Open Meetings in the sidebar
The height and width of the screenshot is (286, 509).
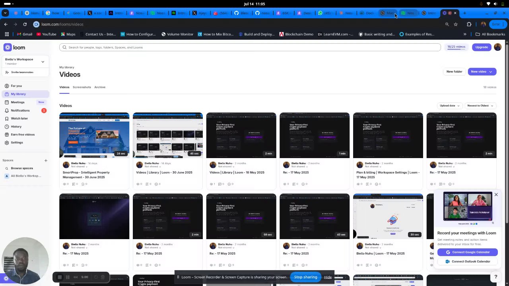[17, 102]
